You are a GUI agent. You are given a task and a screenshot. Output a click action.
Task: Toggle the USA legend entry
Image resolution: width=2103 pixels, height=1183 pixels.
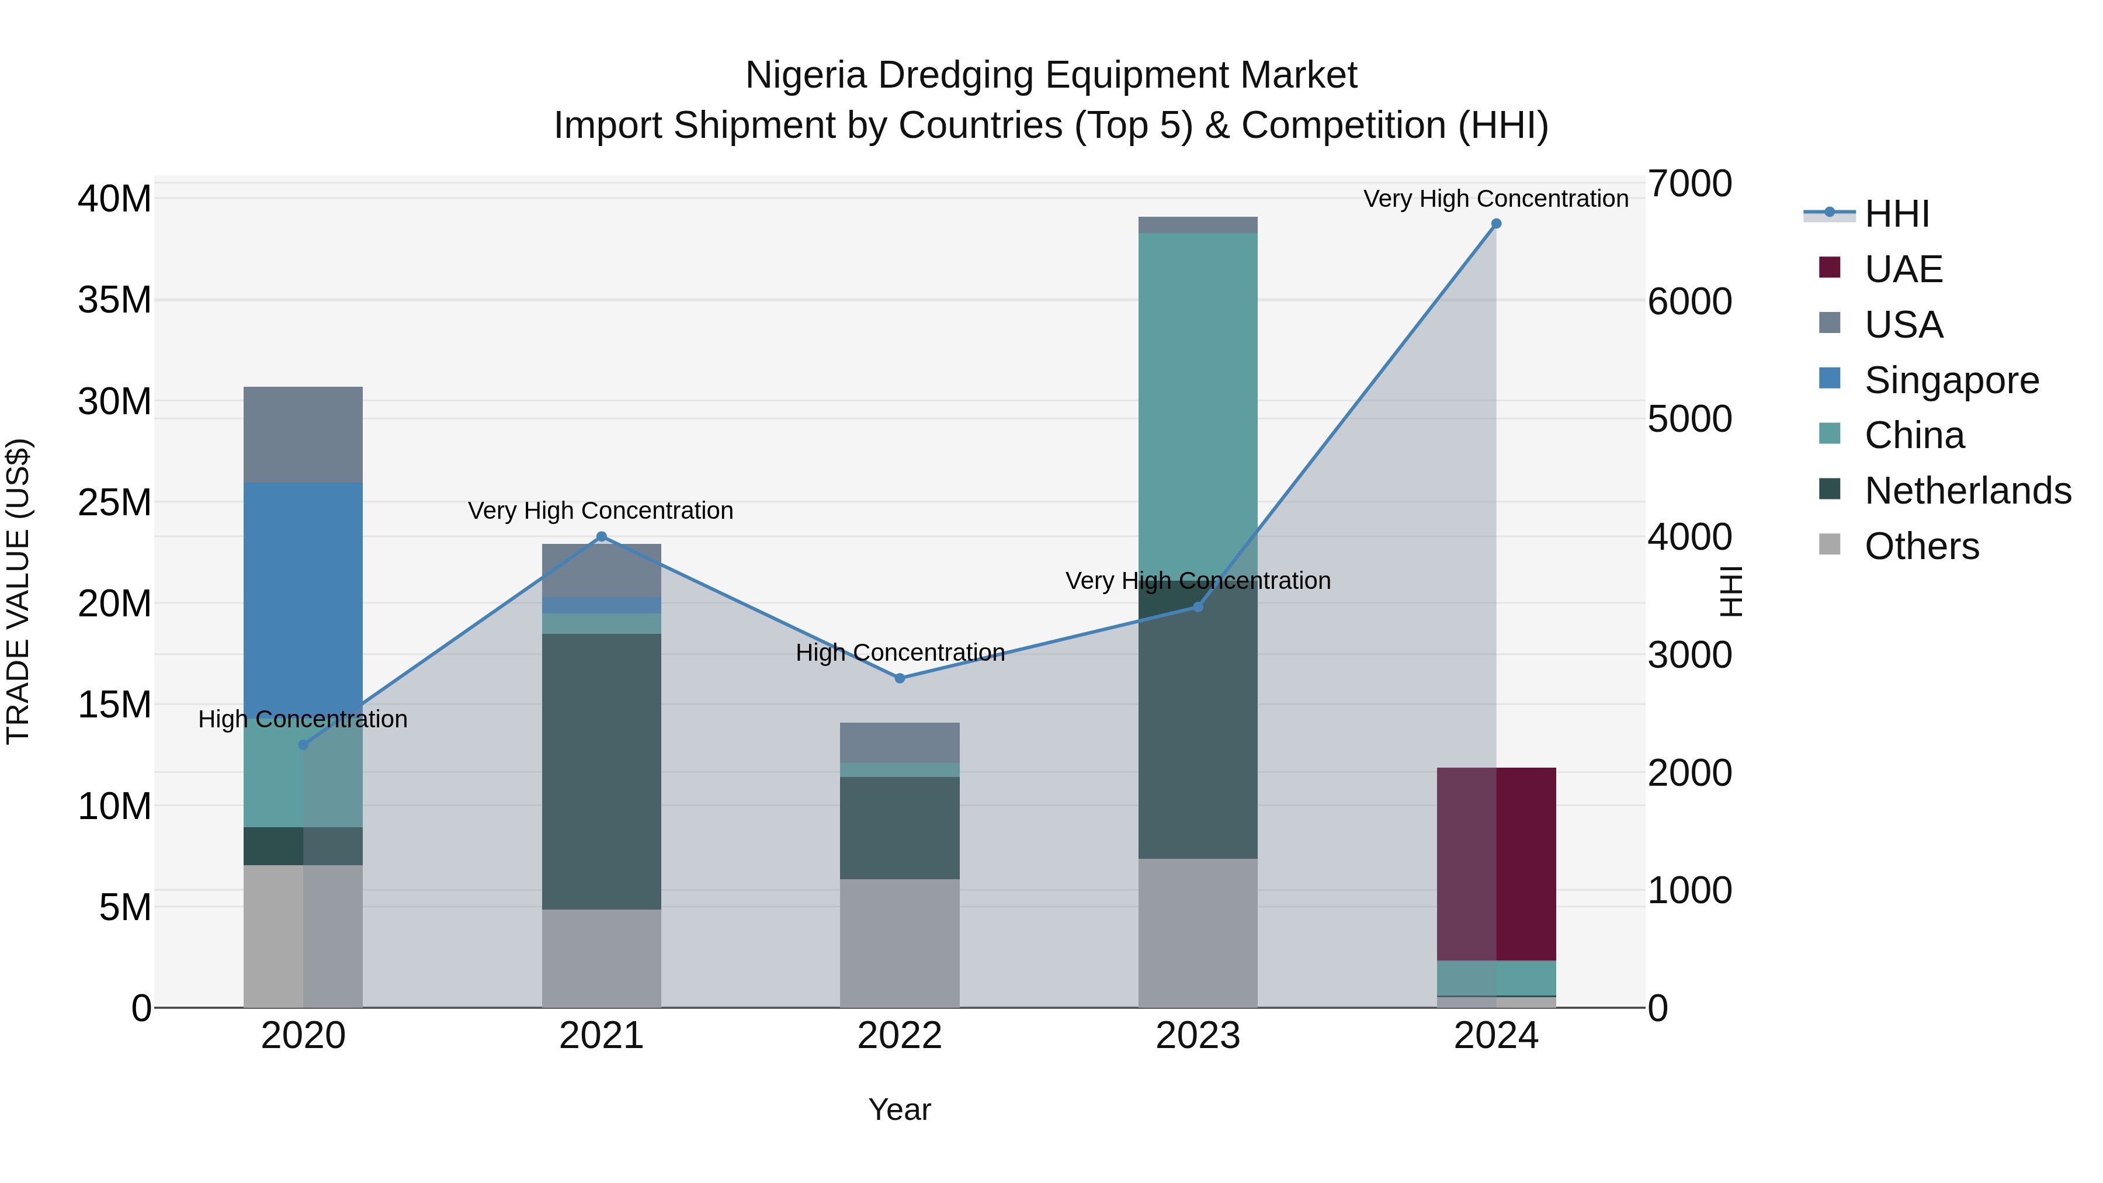[1881, 324]
